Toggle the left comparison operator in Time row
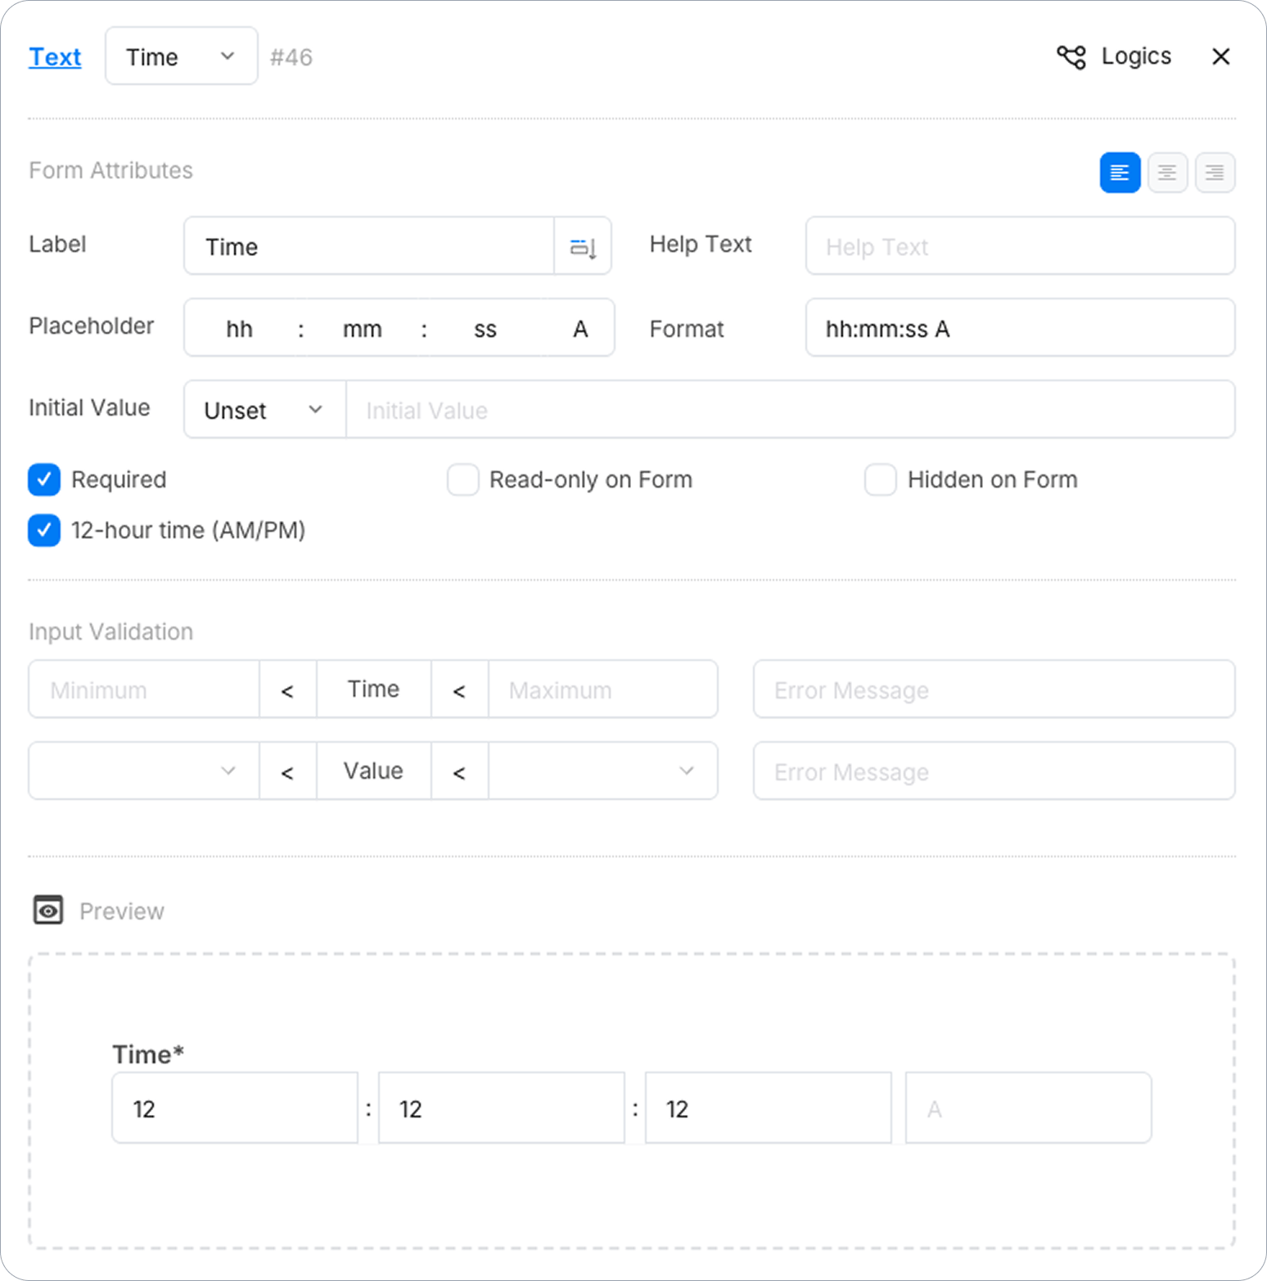 click(x=288, y=690)
